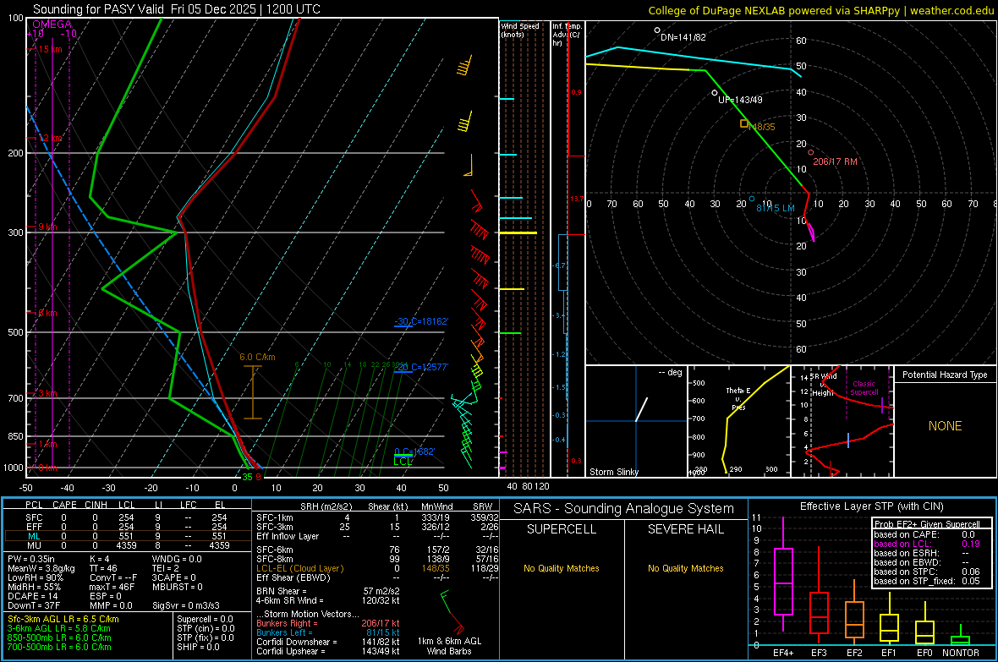Viewport: 998px width, 662px height.
Task: Click the 'Storm Slinky' panel label
Action: [613, 472]
